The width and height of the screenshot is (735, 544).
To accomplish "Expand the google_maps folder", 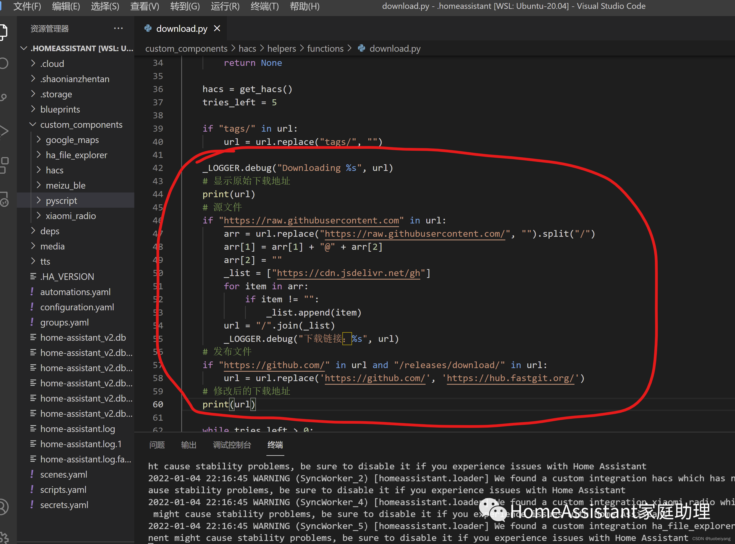I will (76, 140).
